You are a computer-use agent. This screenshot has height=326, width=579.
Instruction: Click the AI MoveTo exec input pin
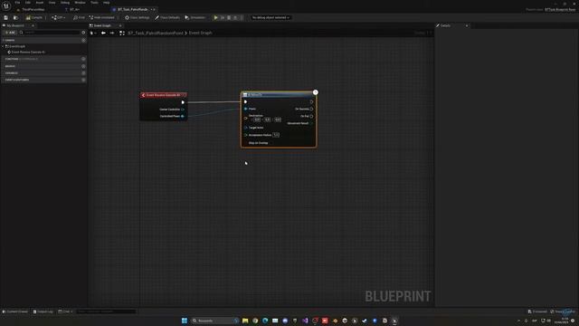[245, 101]
